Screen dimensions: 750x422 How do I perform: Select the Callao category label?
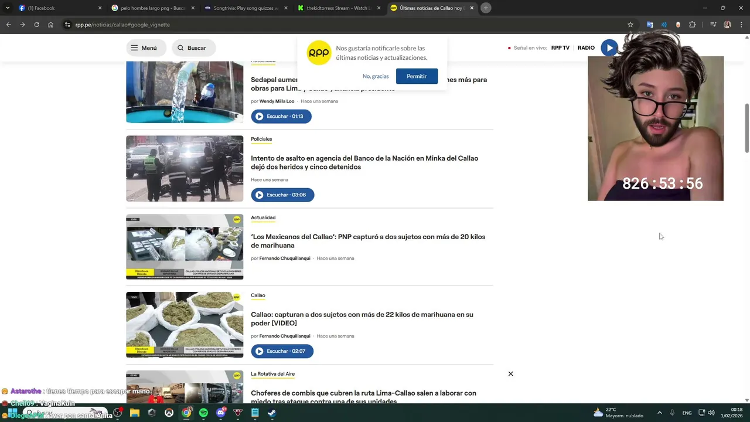click(x=258, y=295)
